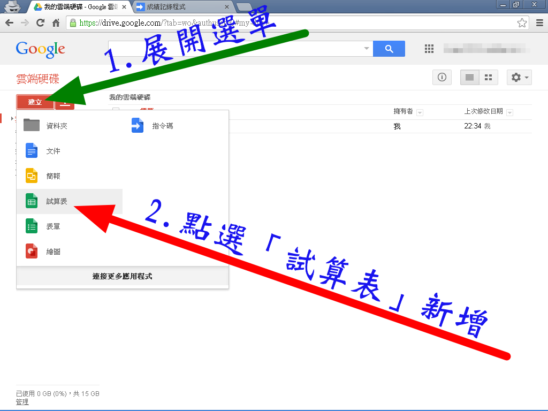548x411 pixels.
Task: Open 擁有者 owner column dropdown
Action: 420,112
